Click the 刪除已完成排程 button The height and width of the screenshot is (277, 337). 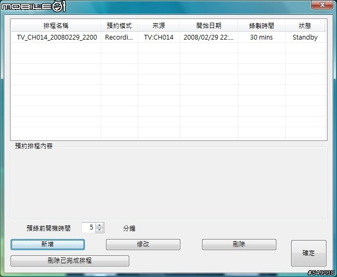[x=70, y=261]
